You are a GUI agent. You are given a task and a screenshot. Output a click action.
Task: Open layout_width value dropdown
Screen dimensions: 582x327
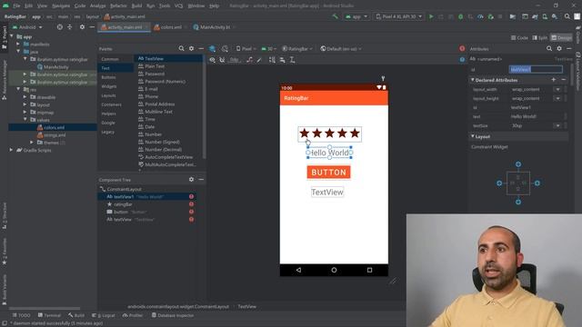coord(557,89)
